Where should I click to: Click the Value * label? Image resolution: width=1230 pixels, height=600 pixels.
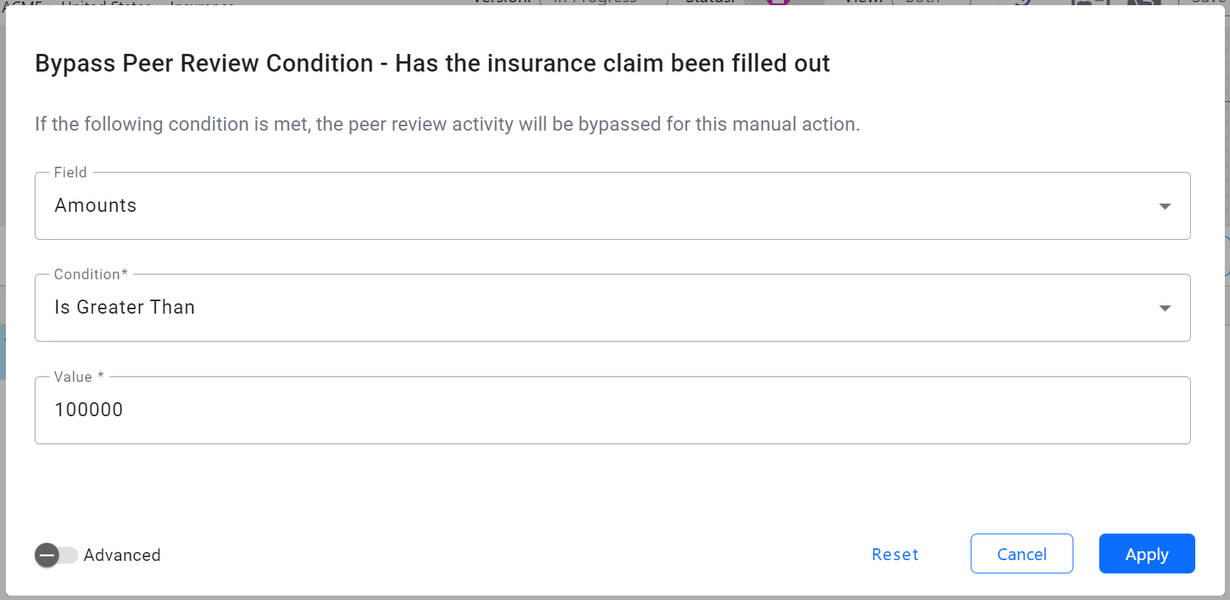[78, 377]
